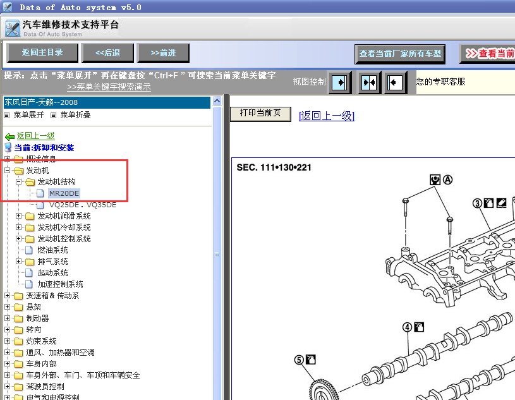
Task: Click the 菜单折叠 collapse-all icon
Action: click(x=53, y=115)
